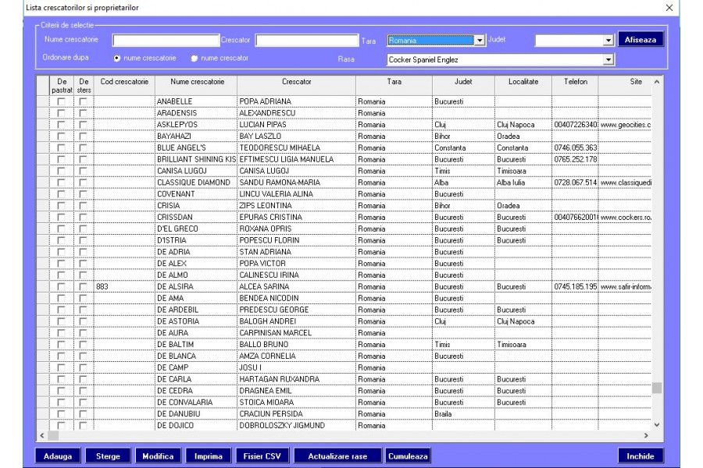Click the Cumuleaza button
Image resolution: width=703 pixels, height=468 pixels.
[408, 456]
